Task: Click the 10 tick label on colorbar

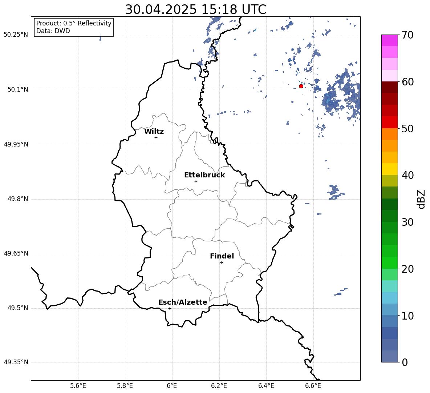Action: [x=407, y=316]
